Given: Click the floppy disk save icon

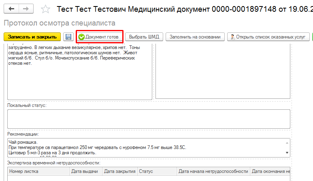Looking at the screenshot, I should pos(68,37).
